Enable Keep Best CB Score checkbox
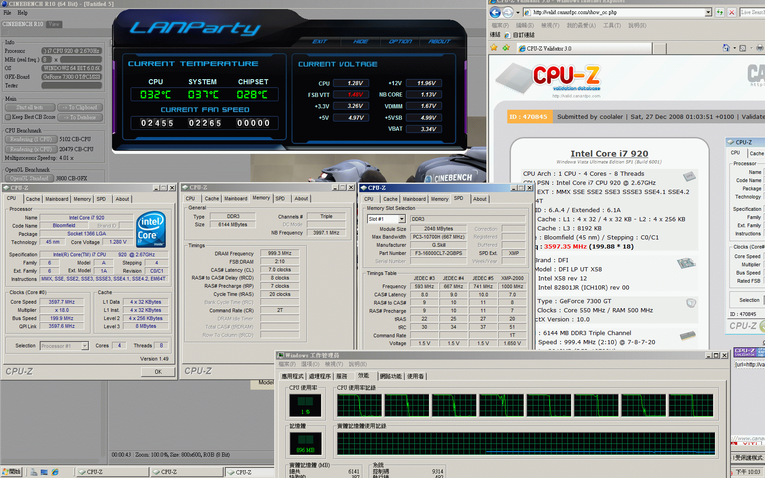The width and height of the screenshot is (765, 478). click(8, 117)
